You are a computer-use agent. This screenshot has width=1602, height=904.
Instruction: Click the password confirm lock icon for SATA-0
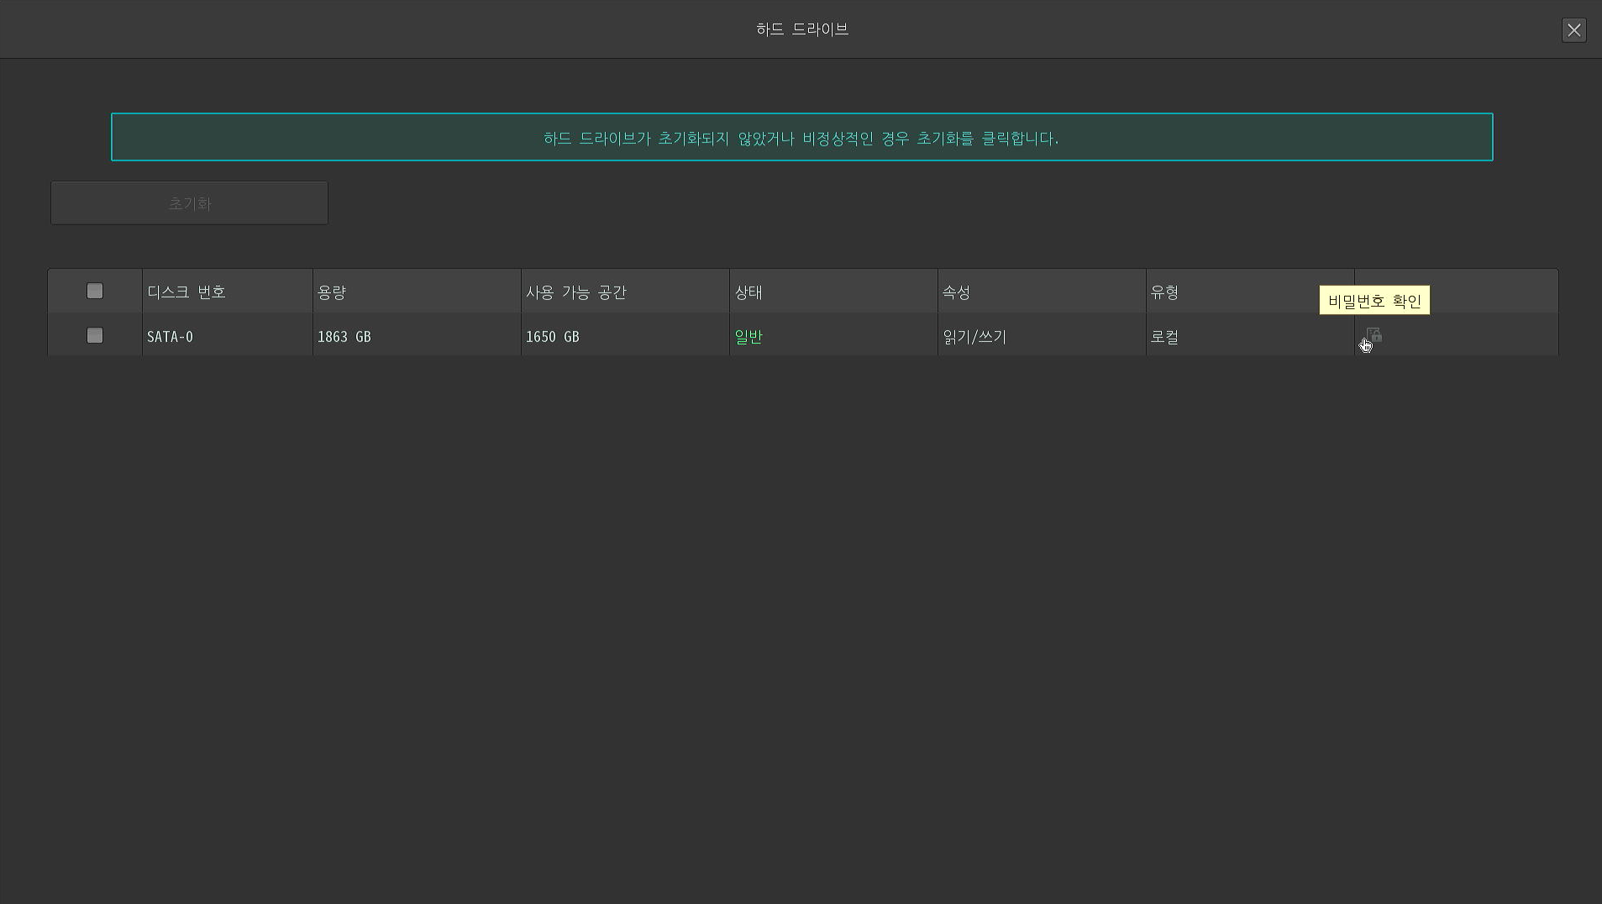(x=1374, y=335)
